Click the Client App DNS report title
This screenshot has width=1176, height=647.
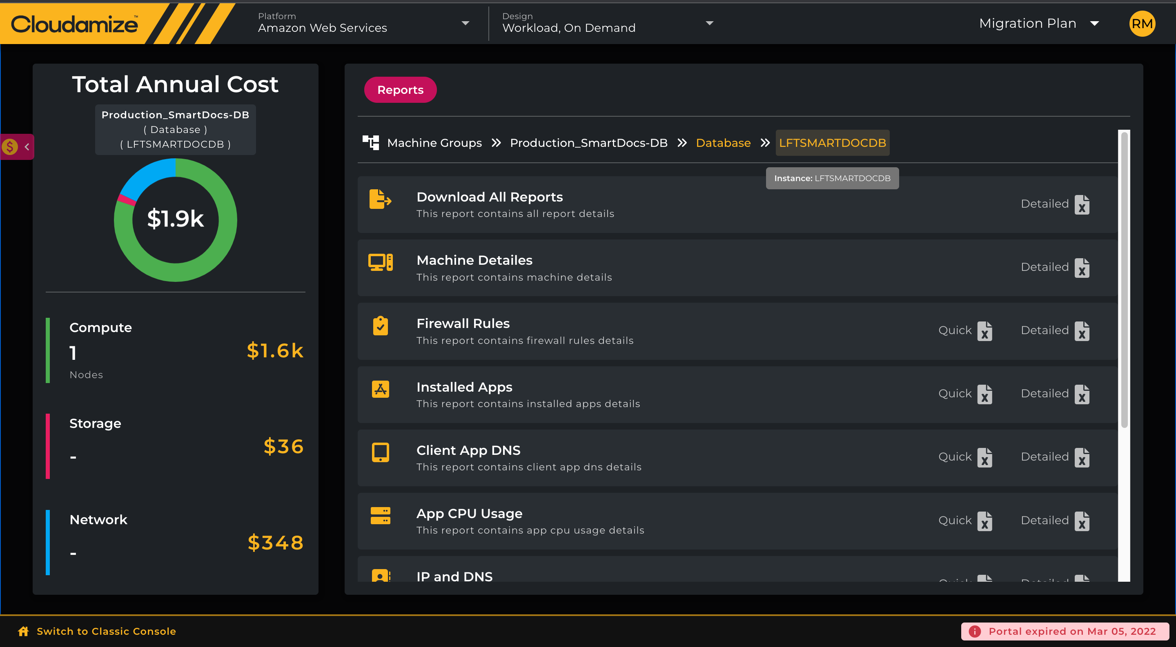(x=468, y=450)
